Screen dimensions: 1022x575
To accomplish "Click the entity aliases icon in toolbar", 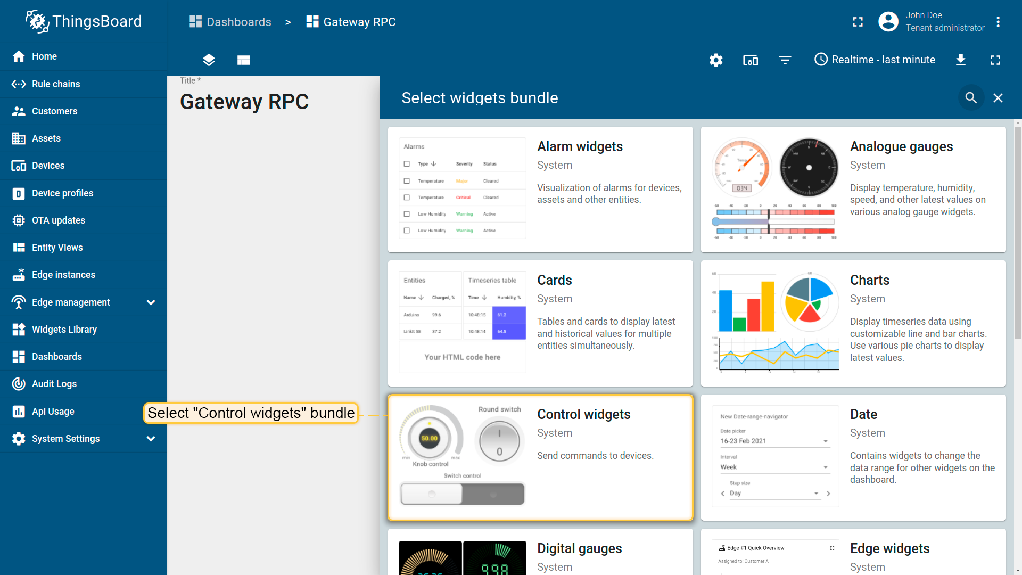I will click(x=751, y=60).
